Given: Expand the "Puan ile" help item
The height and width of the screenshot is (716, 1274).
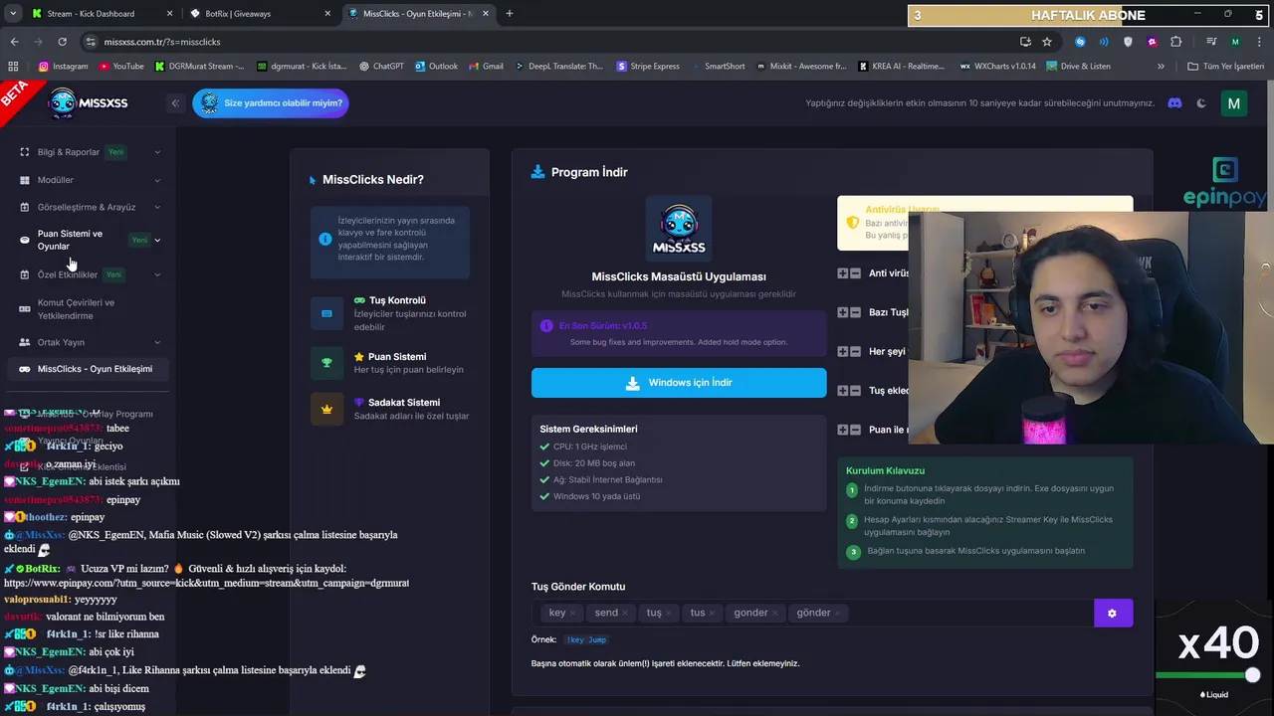Looking at the screenshot, I should (x=848, y=430).
